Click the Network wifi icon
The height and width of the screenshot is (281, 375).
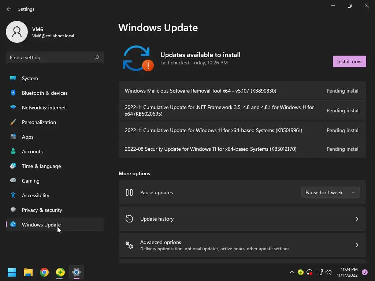point(13,107)
